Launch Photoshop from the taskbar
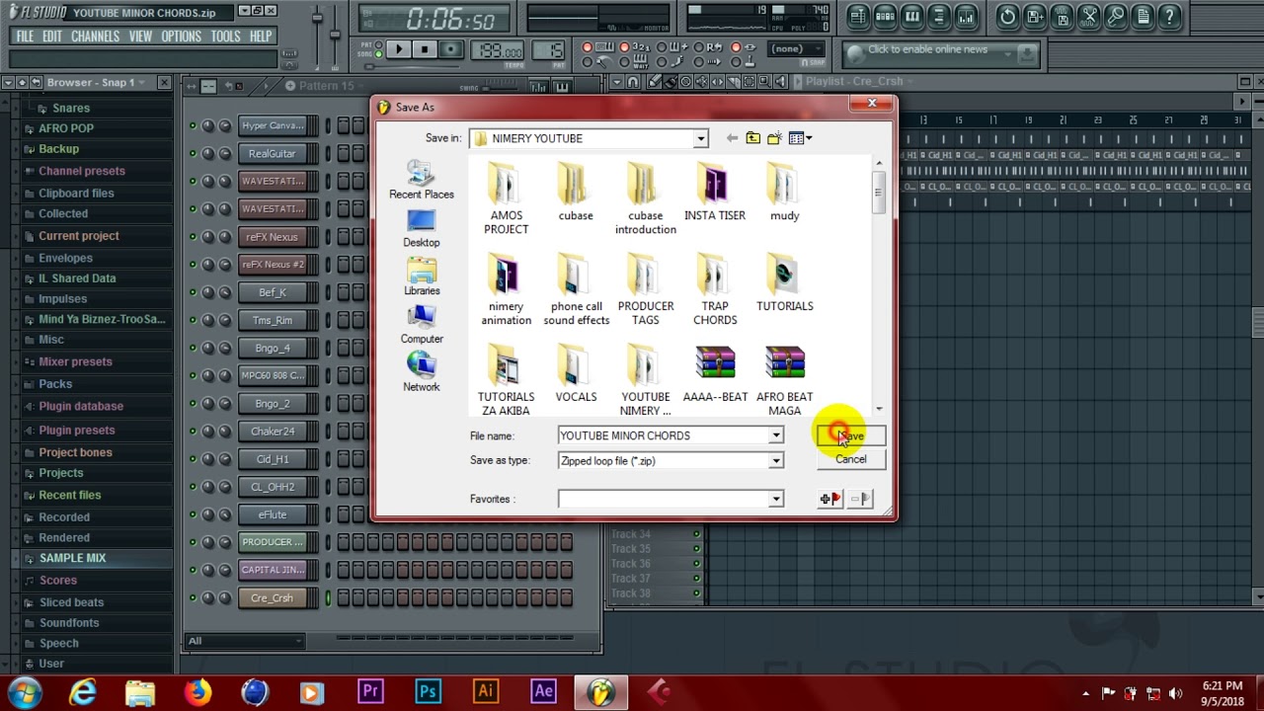 click(428, 691)
